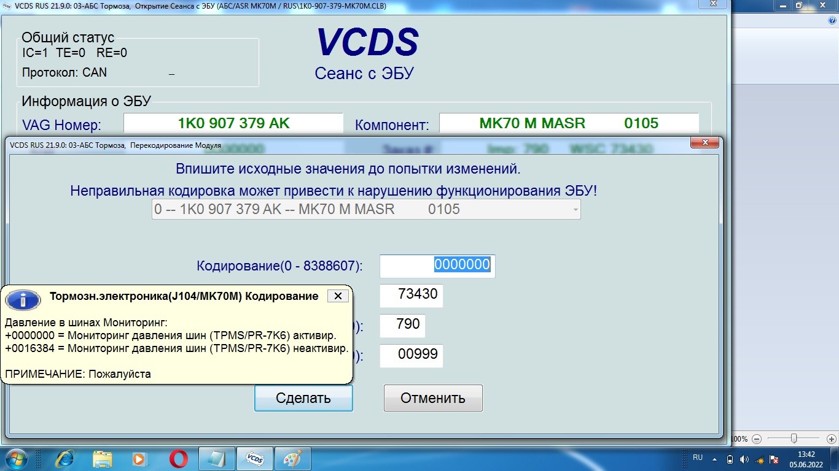Click the field with value 00999

coord(411,356)
